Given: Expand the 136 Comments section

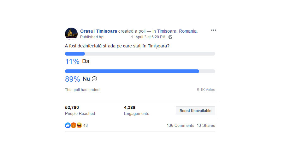Looking at the screenshot, I should tap(180, 126).
